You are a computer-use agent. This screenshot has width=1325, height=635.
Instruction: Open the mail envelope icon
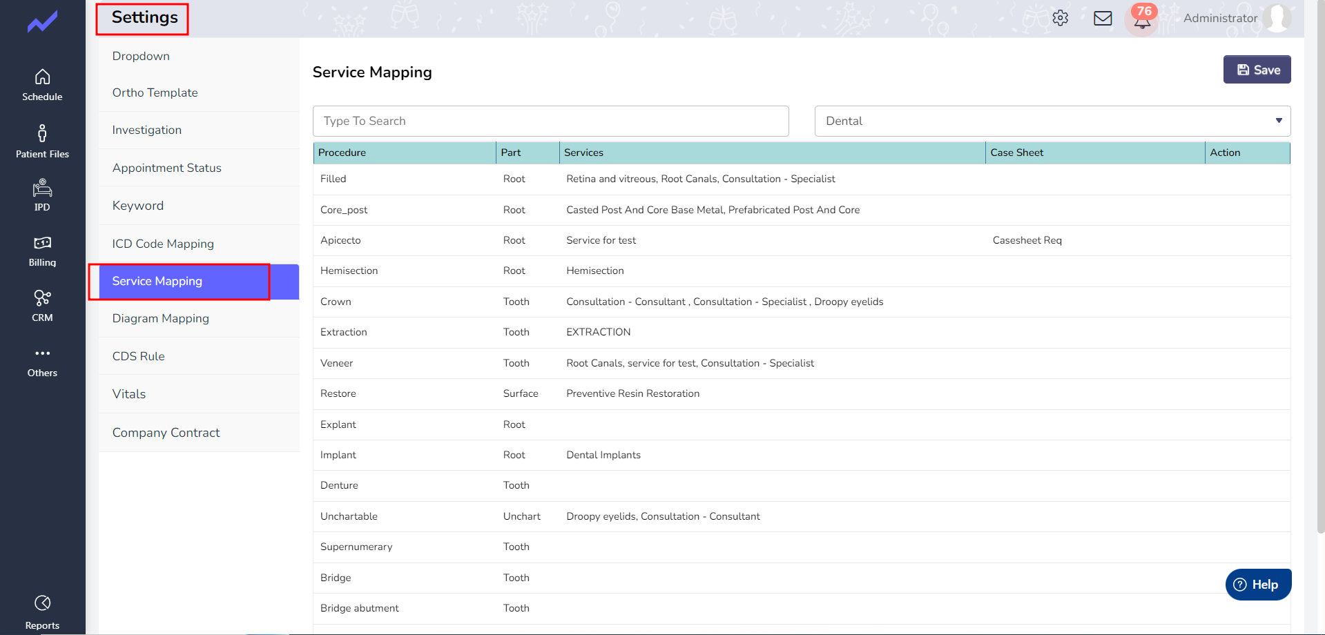click(1103, 18)
